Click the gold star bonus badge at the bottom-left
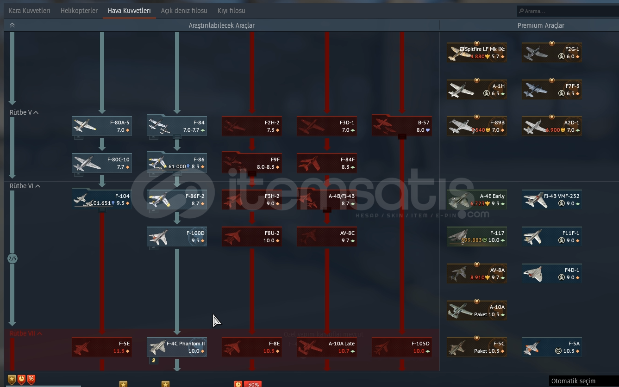The image size is (619, 387). 12,380
